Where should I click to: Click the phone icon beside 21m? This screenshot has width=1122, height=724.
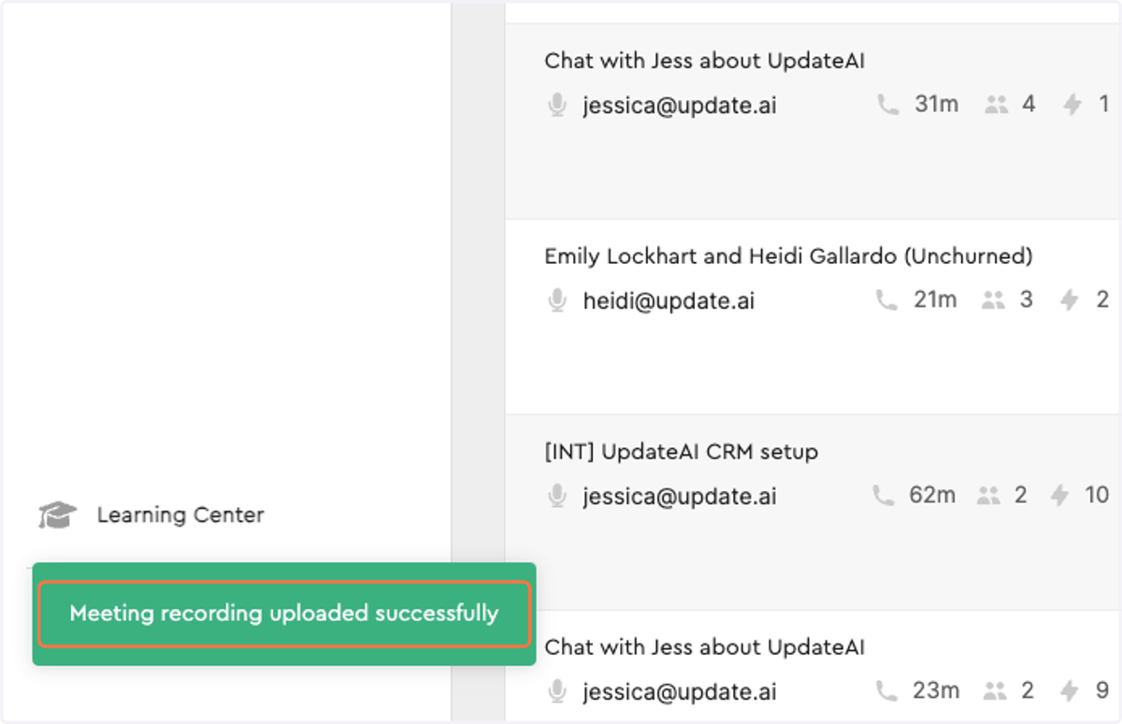885,300
